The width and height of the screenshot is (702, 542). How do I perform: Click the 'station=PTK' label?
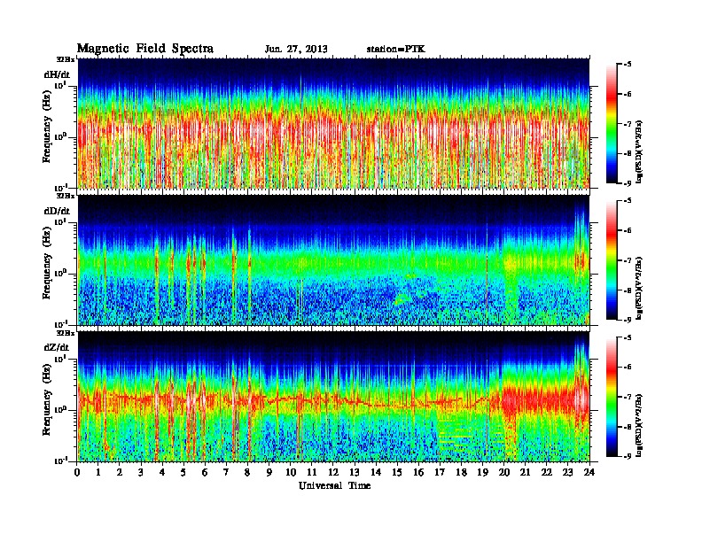[x=396, y=50]
